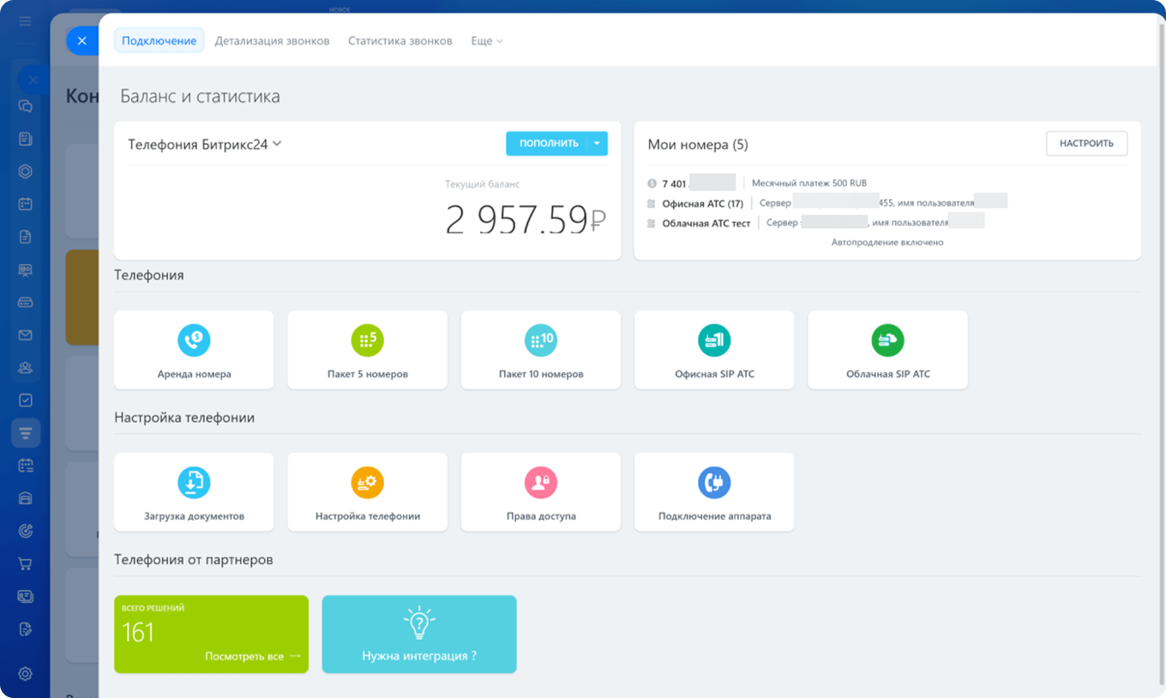The image size is (1166, 698).
Task: Open the tasks checkmark icon in the sidebar
Action: pyautogui.click(x=25, y=400)
